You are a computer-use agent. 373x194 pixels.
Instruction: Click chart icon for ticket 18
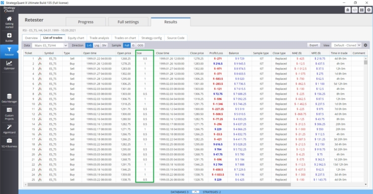(40, 144)
